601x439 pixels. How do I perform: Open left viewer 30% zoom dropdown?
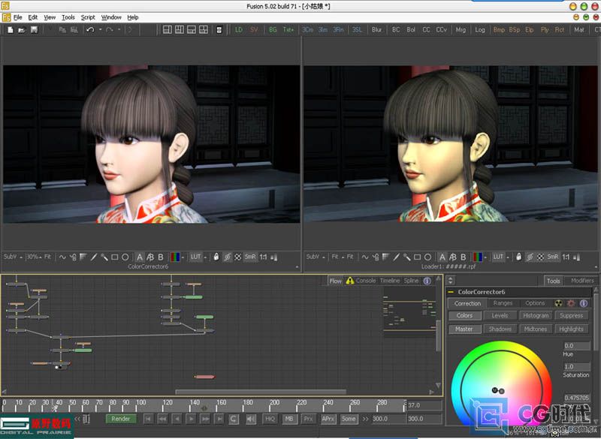click(34, 257)
